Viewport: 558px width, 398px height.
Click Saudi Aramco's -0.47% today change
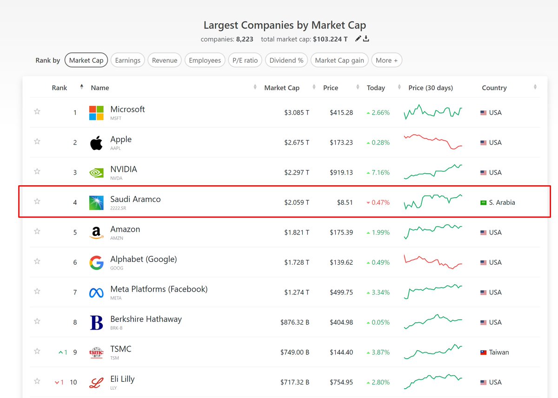click(378, 202)
